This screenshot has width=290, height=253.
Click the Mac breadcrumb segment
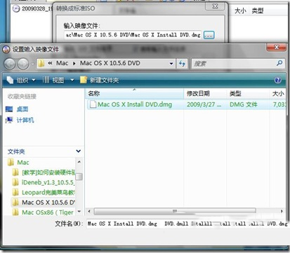click(x=62, y=63)
